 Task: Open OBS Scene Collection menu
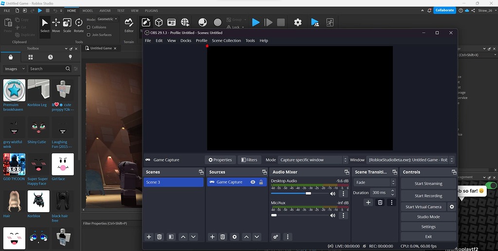click(226, 41)
